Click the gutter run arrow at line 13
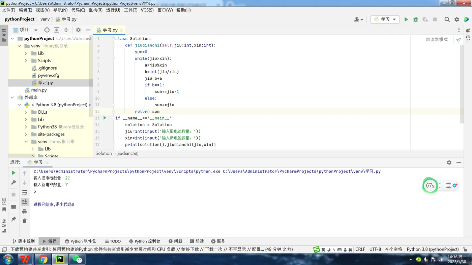This screenshot has height=265, width=472. pyautogui.click(x=105, y=118)
